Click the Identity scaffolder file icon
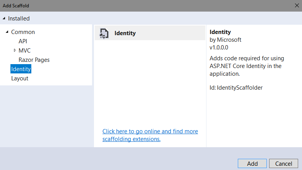 tap(104, 33)
